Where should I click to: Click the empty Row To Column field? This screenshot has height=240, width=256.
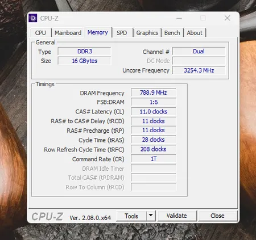[x=154, y=187]
